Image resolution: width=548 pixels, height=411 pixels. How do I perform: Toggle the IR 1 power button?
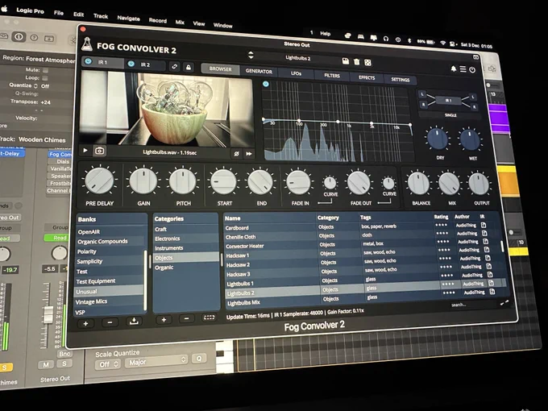(x=88, y=61)
